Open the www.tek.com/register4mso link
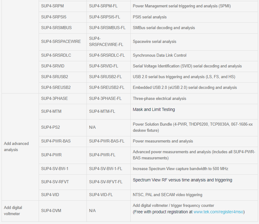Screen dimensions: 259x224 218,212
